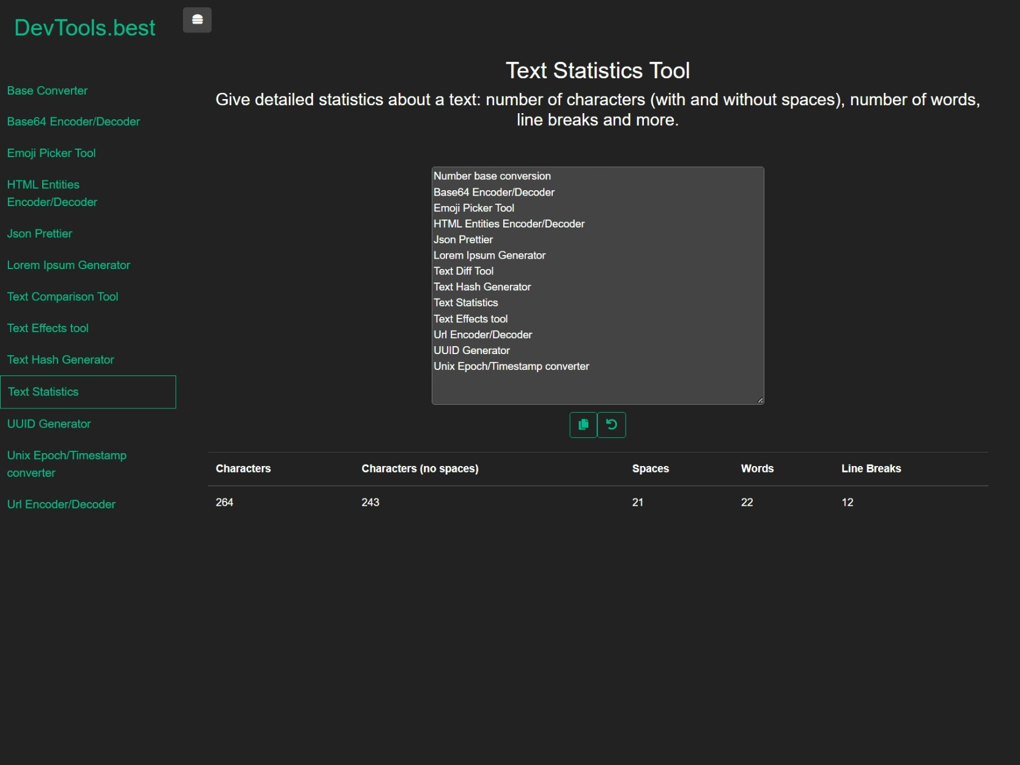Image resolution: width=1020 pixels, height=765 pixels.
Task: Go to Emoji Picker Tool
Action: [x=51, y=153]
